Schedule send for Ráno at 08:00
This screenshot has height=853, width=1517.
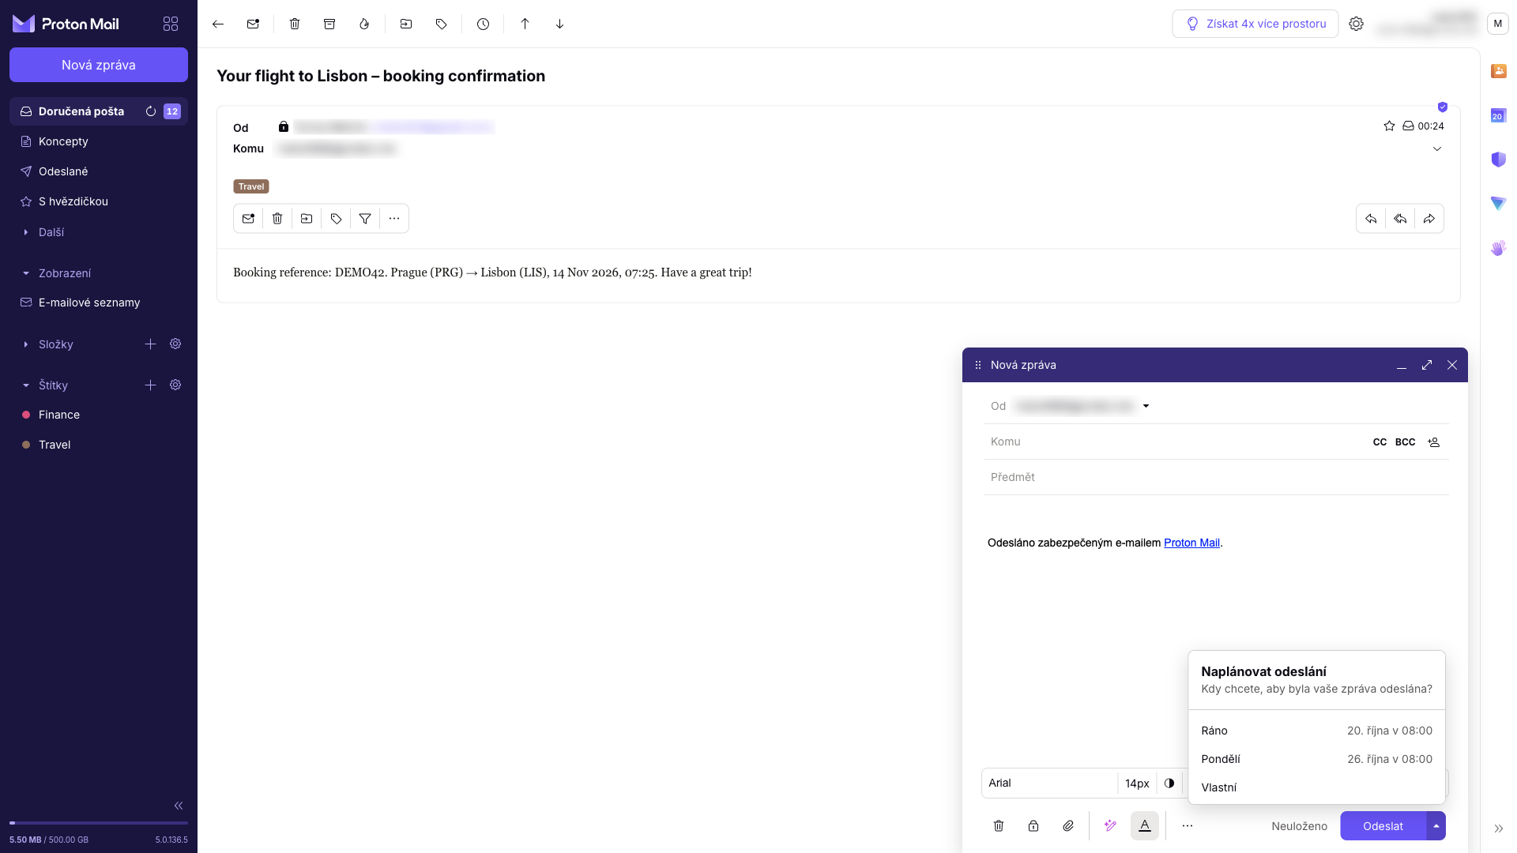click(1316, 731)
